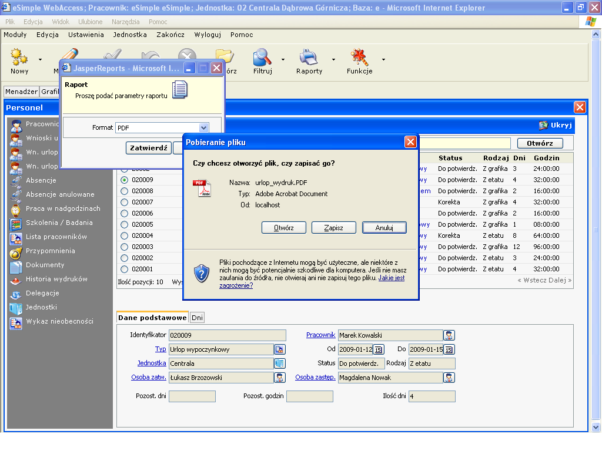Switch to the Dni tab
Screen dimensions: 602x451
(x=197, y=318)
